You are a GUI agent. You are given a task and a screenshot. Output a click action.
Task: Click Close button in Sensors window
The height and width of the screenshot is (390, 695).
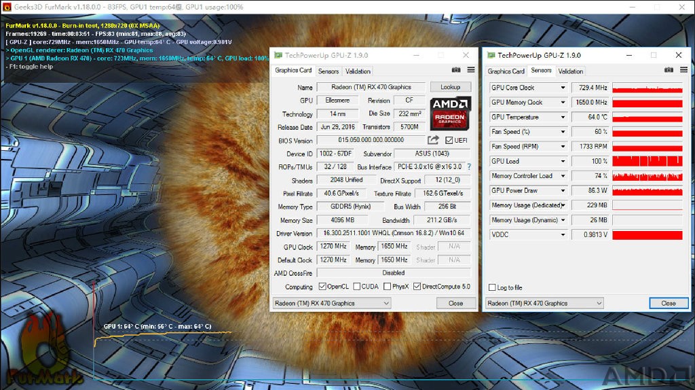point(669,304)
